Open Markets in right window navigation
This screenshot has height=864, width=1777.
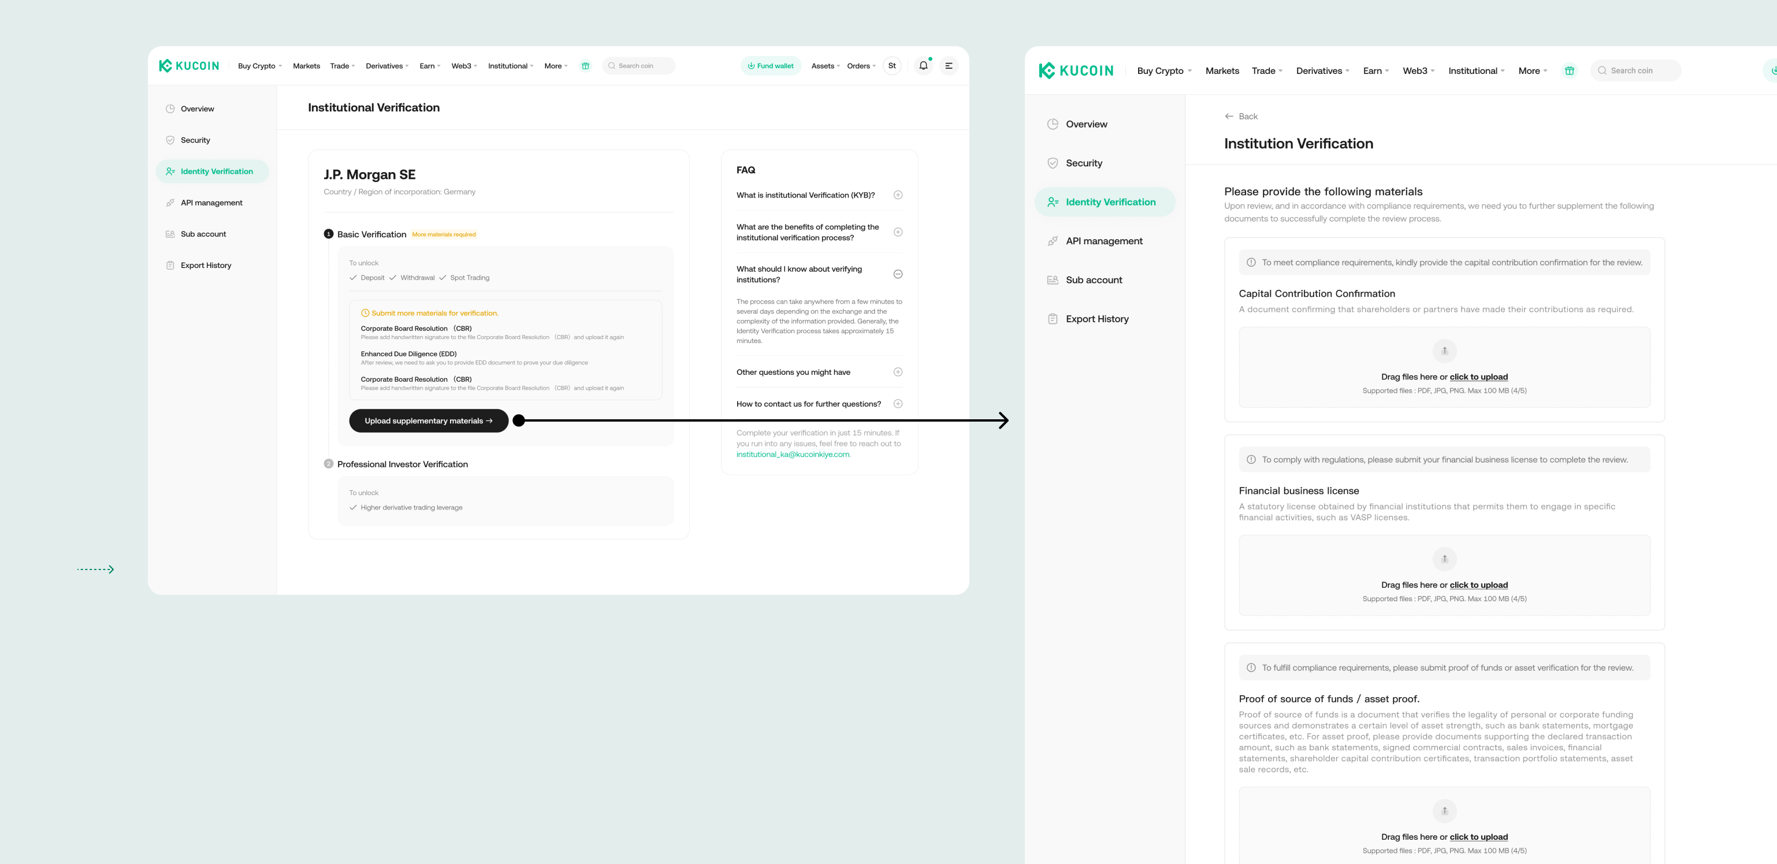(1222, 70)
